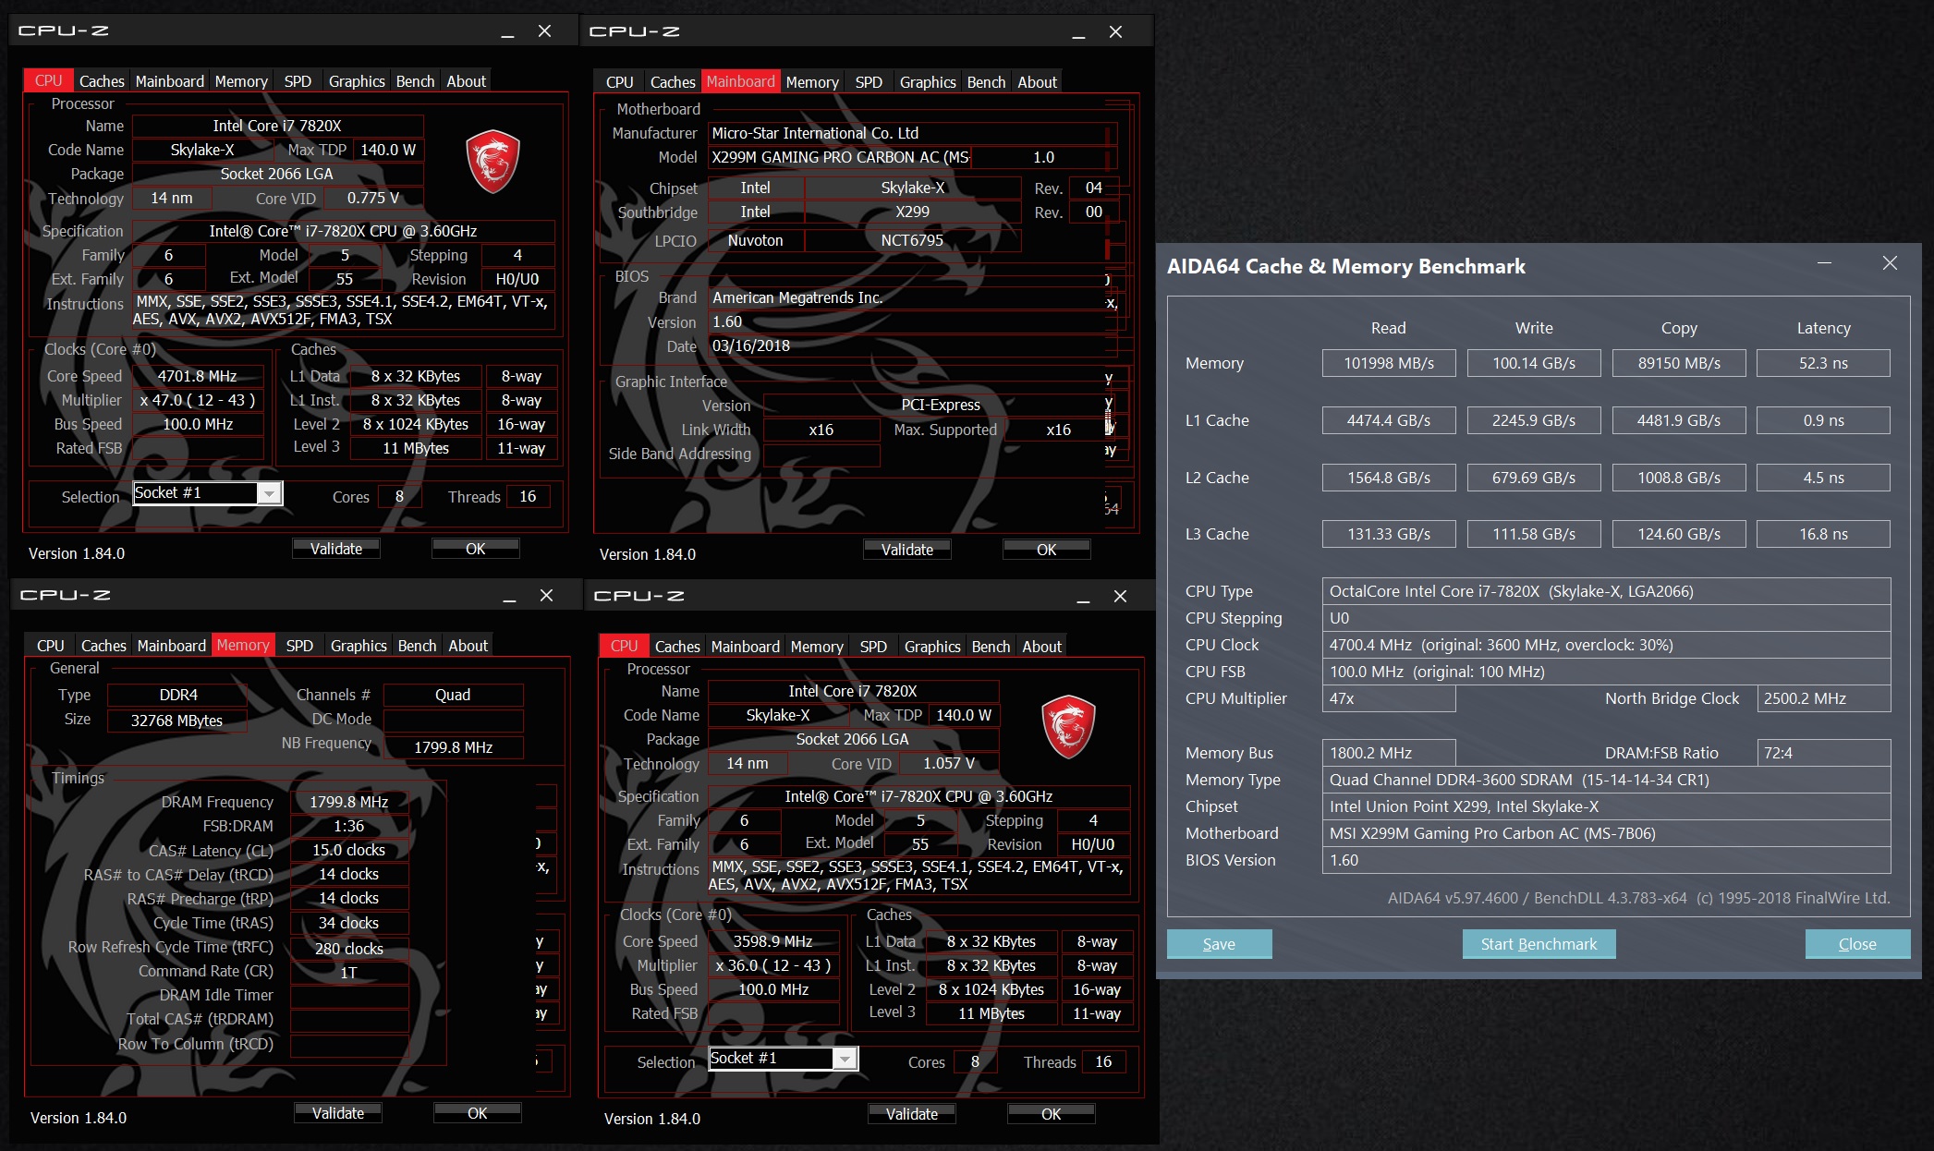Image resolution: width=1934 pixels, height=1151 pixels.
Task: Click L3 Cache Copy value 124.60 GB/s
Action: [1679, 534]
